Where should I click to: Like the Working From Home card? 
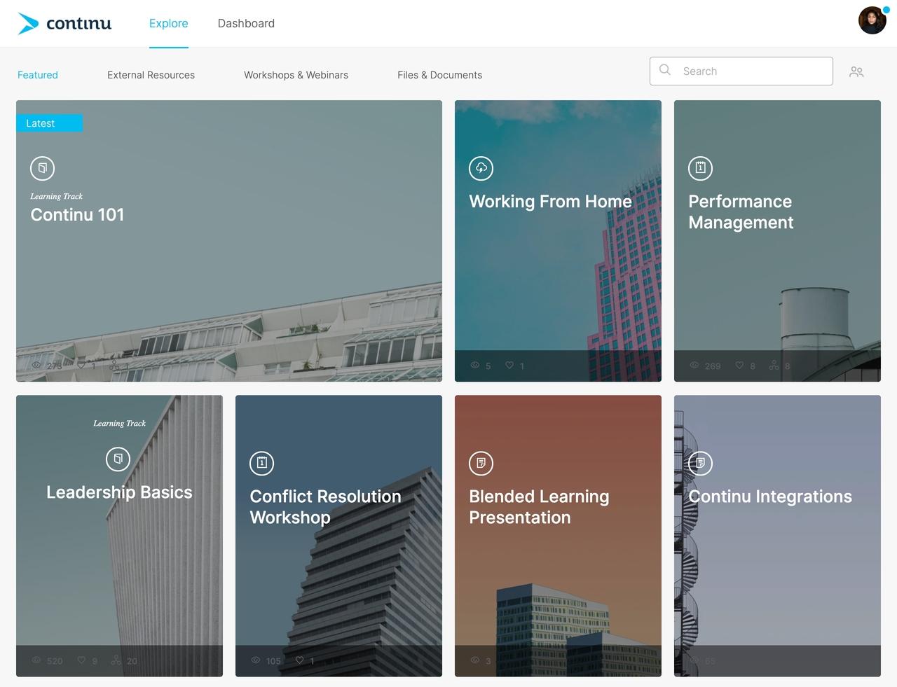point(509,366)
